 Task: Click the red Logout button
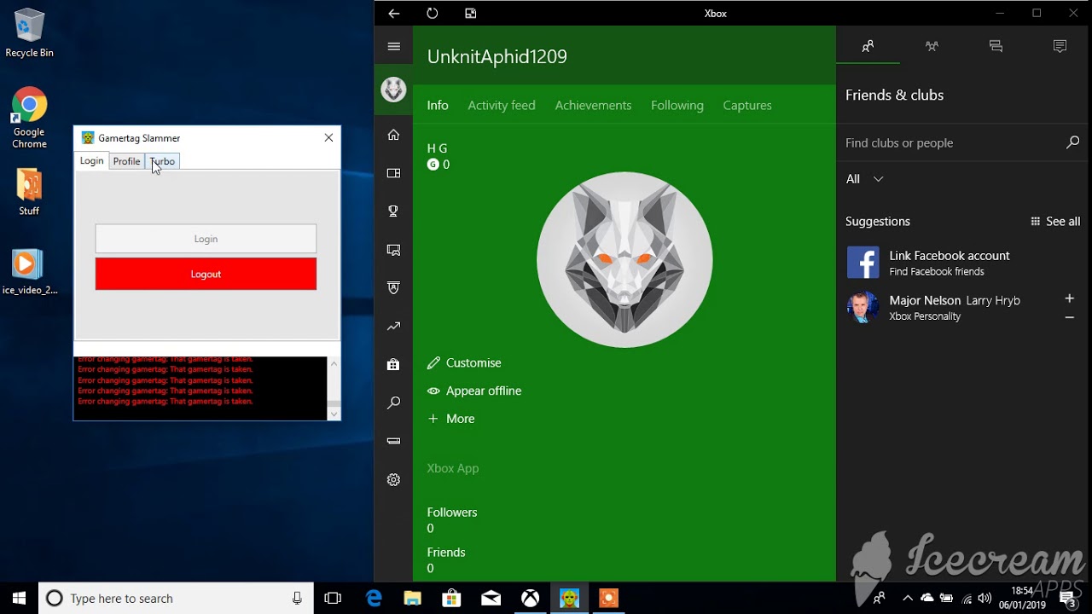pyautogui.click(x=206, y=274)
